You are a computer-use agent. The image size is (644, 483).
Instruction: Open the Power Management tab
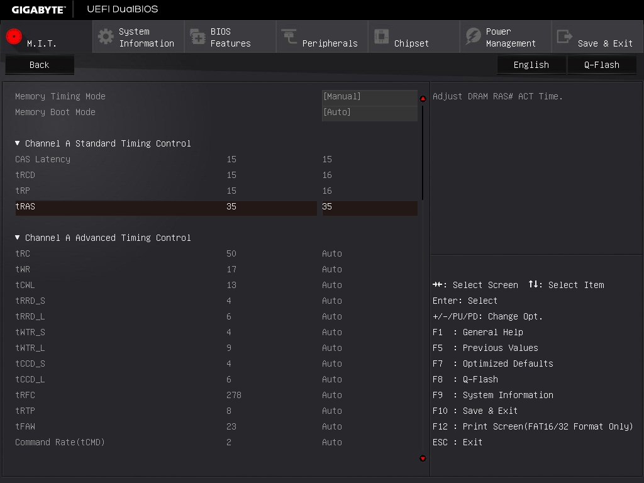pyautogui.click(x=506, y=37)
